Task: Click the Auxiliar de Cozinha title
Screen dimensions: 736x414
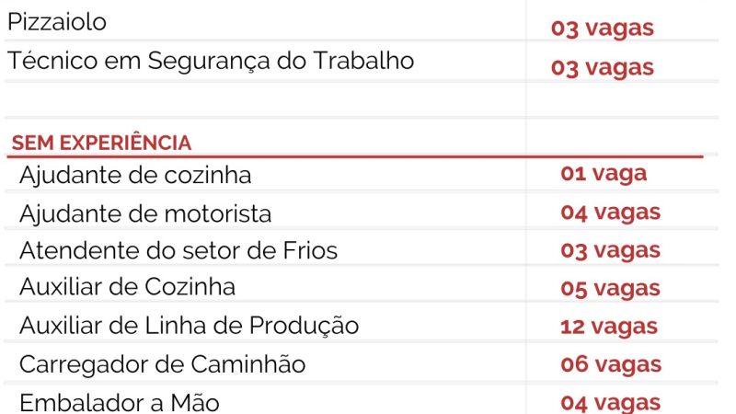Action: pos(127,287)
